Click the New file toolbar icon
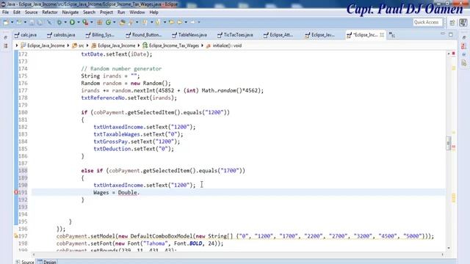 pos(6,22)
